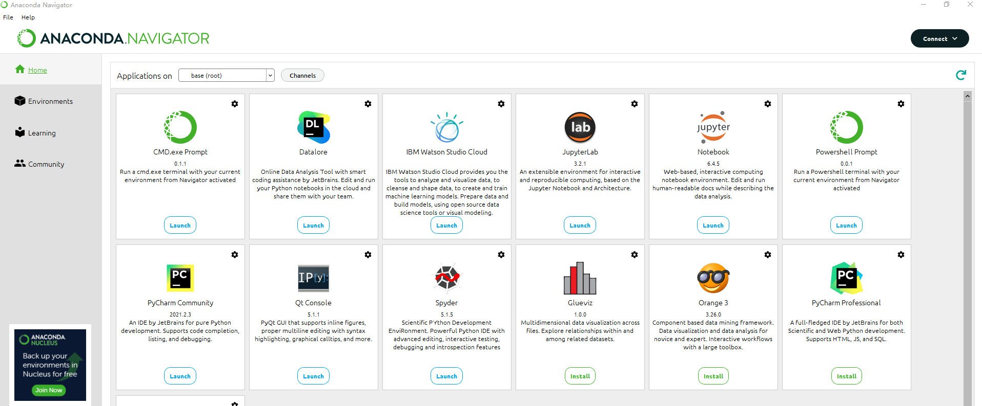Expand the Connect dropdown button
982x406 pixels.
pos(940,38)
